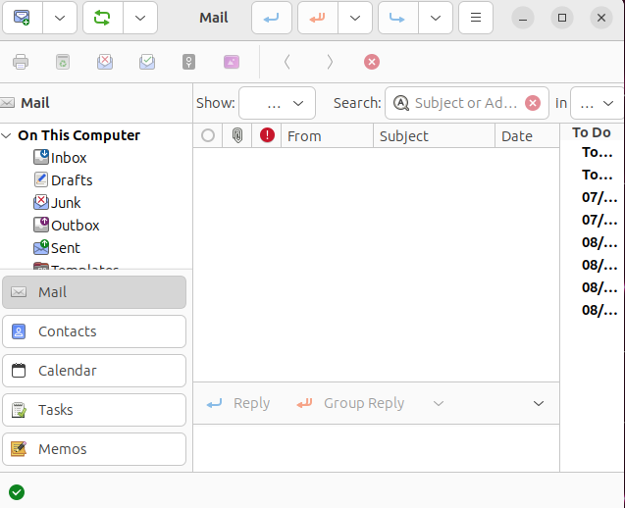
Task: Open the Show filter dropdown
Action: tap(277, 103)
